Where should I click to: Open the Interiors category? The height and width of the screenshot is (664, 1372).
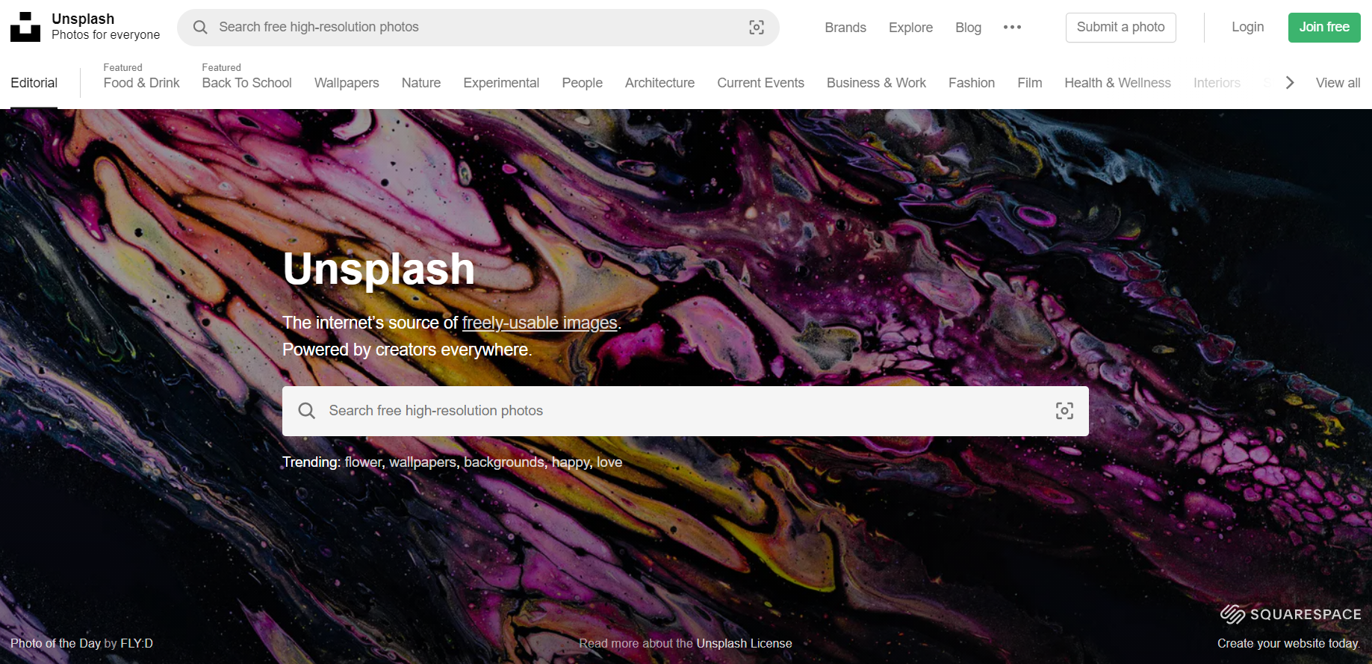[1217, 83]
